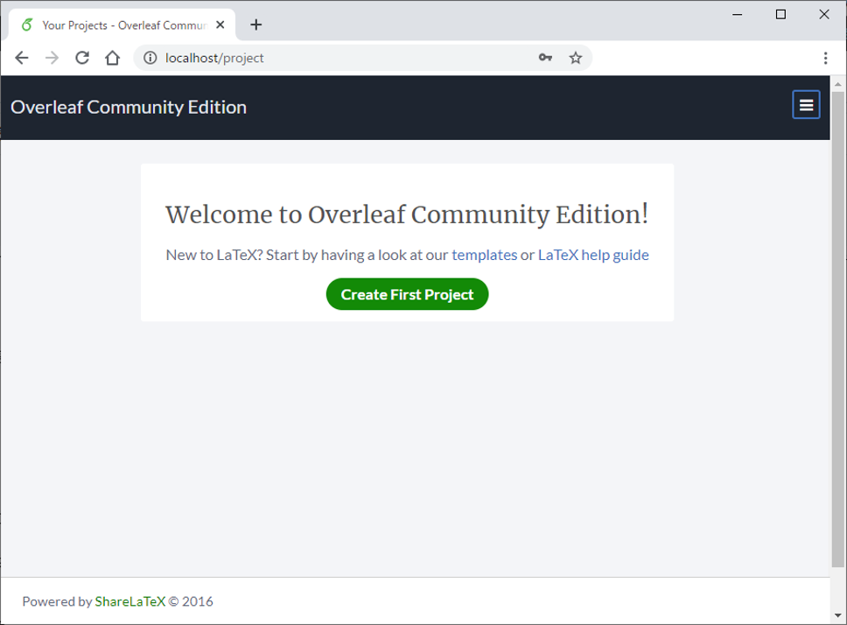Click the browser forward arrow
This screenshot has height=625, width=847.
pyautogui.click(x=52, y=58)
